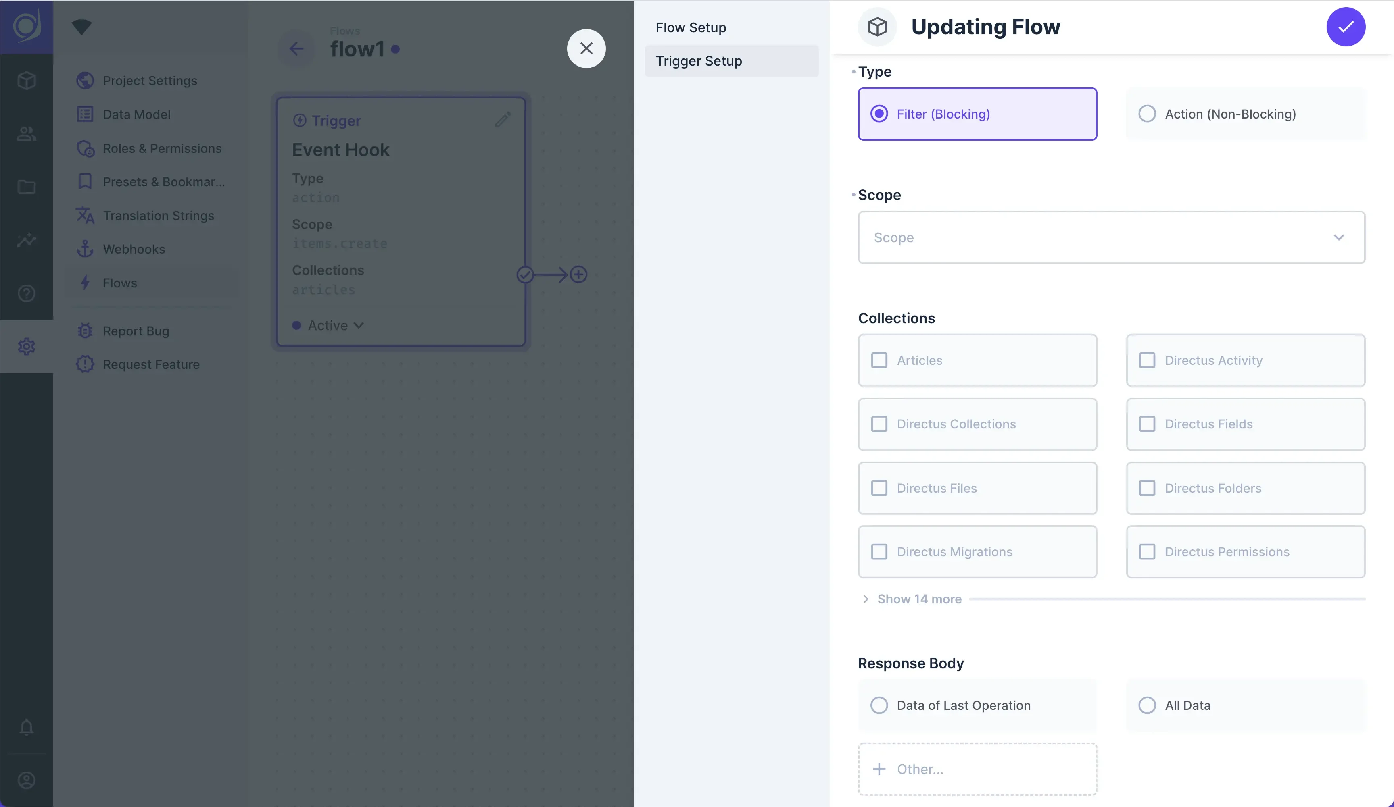Click the Content cube icon in sidebar
The image size is (1394, 807).
point(27,81)
